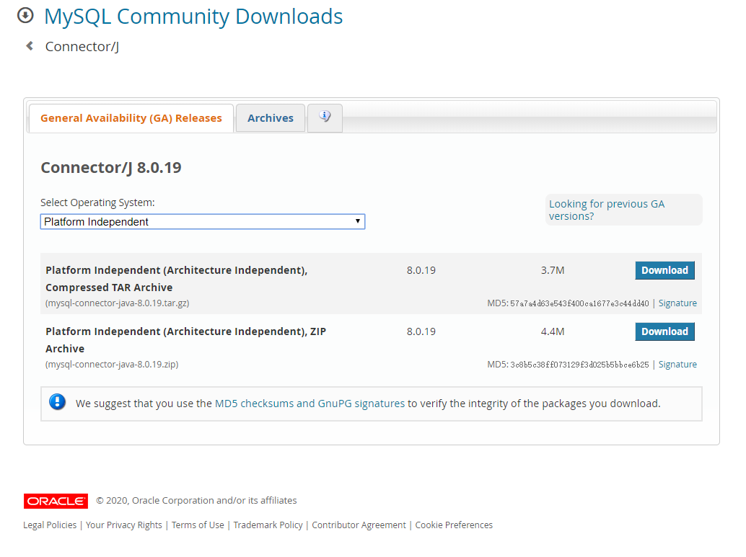Click the back arrow next to Connector/J
This screenshot has height=557, width=746.
[30, 46]
